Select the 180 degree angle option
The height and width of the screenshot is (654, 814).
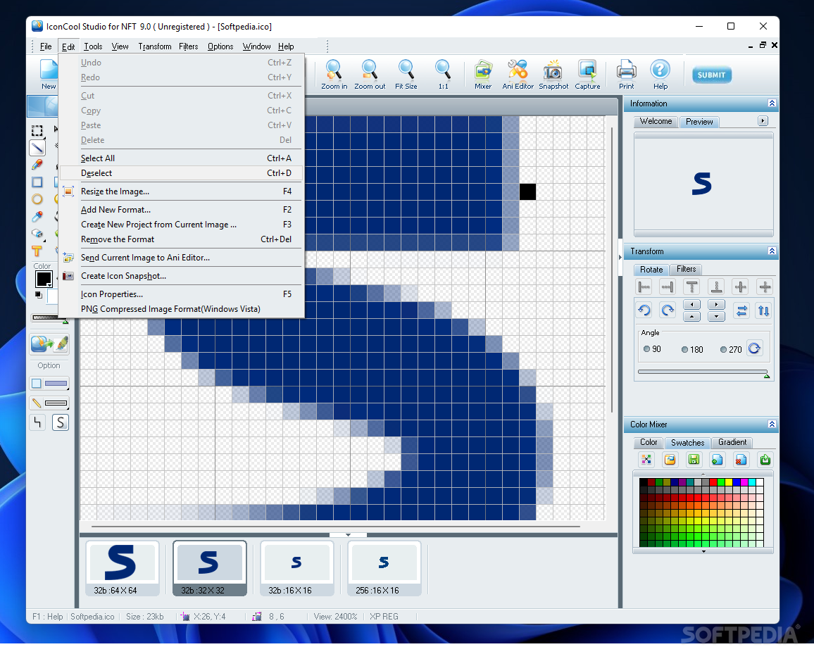[692, 349]
